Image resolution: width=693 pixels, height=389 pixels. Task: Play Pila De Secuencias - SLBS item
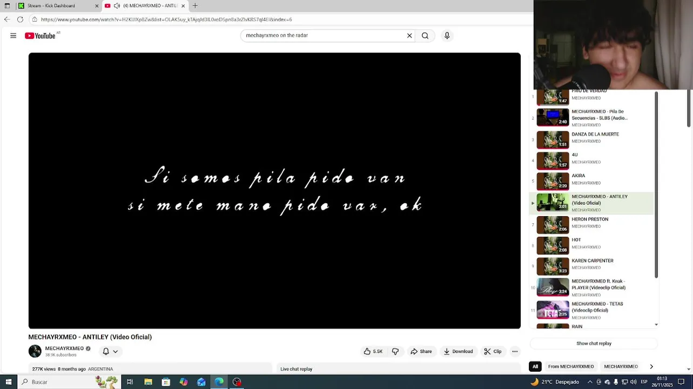592,117
